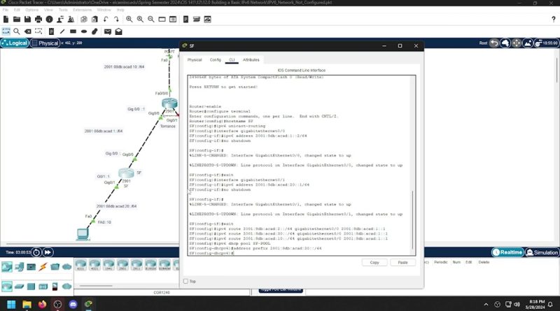Copy the selected item in main toolbar
The height and width of the screenshot is (311, 560).
[84, 20]
